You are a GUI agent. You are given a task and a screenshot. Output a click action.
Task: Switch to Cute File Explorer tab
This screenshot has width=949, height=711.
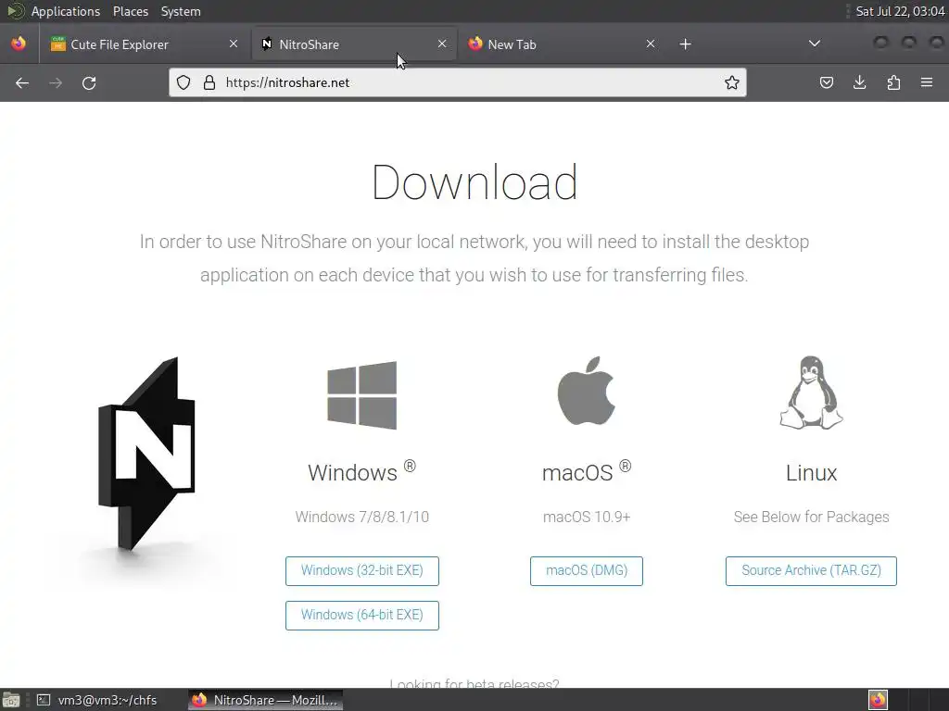tap(144, 44)
